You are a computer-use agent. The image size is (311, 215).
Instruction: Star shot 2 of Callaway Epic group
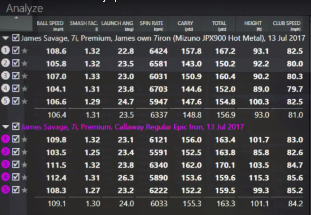25,152
